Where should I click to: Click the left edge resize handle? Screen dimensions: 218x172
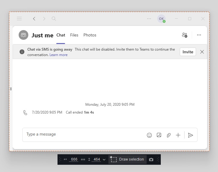(x=11, y=89)
